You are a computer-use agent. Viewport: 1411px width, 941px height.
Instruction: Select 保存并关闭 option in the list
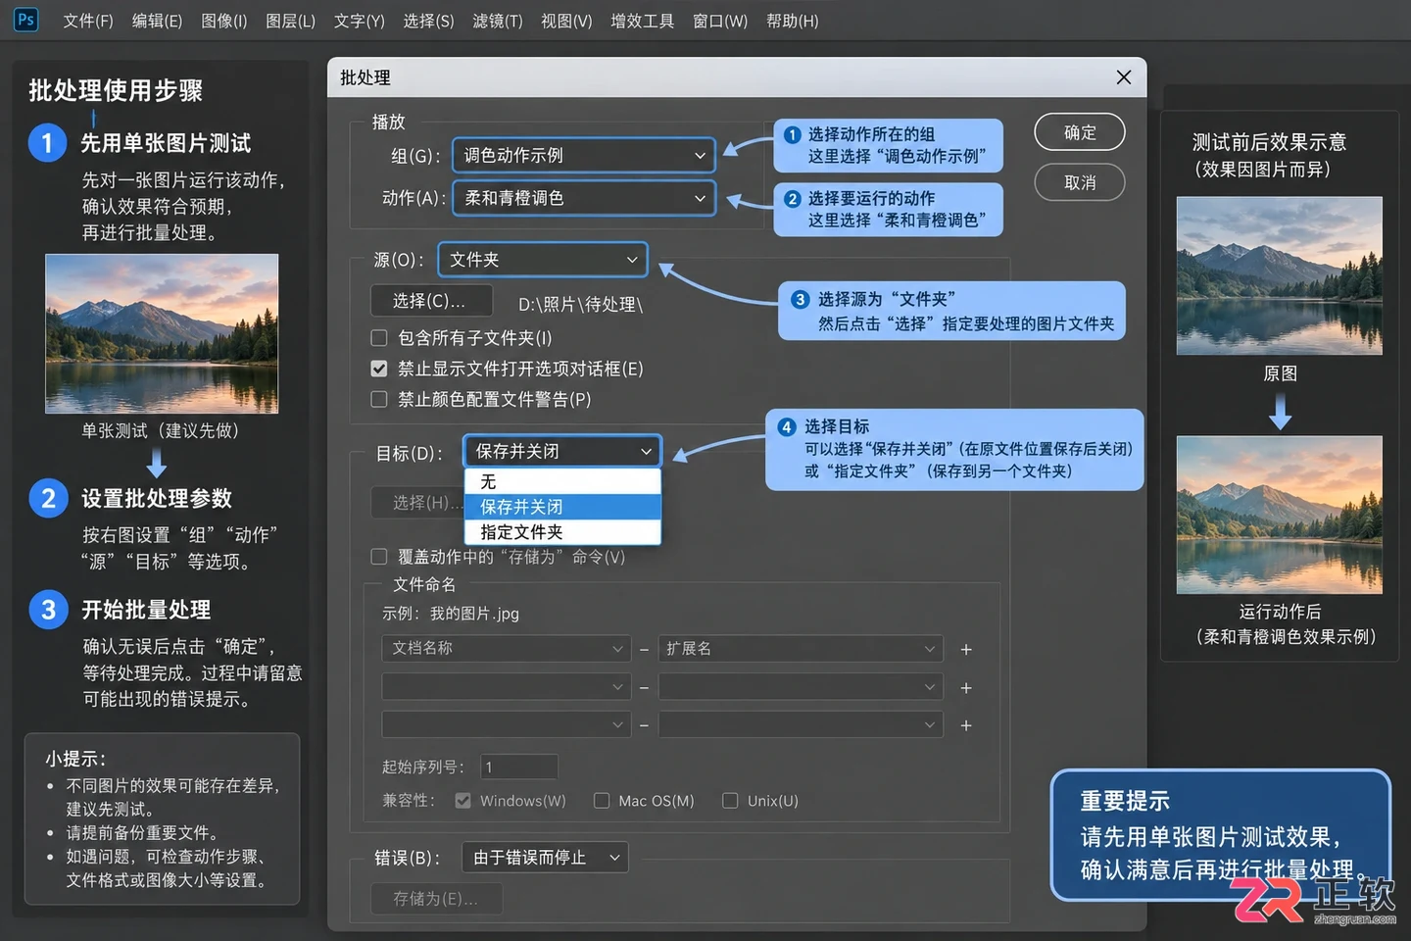(x=562, y=507)
